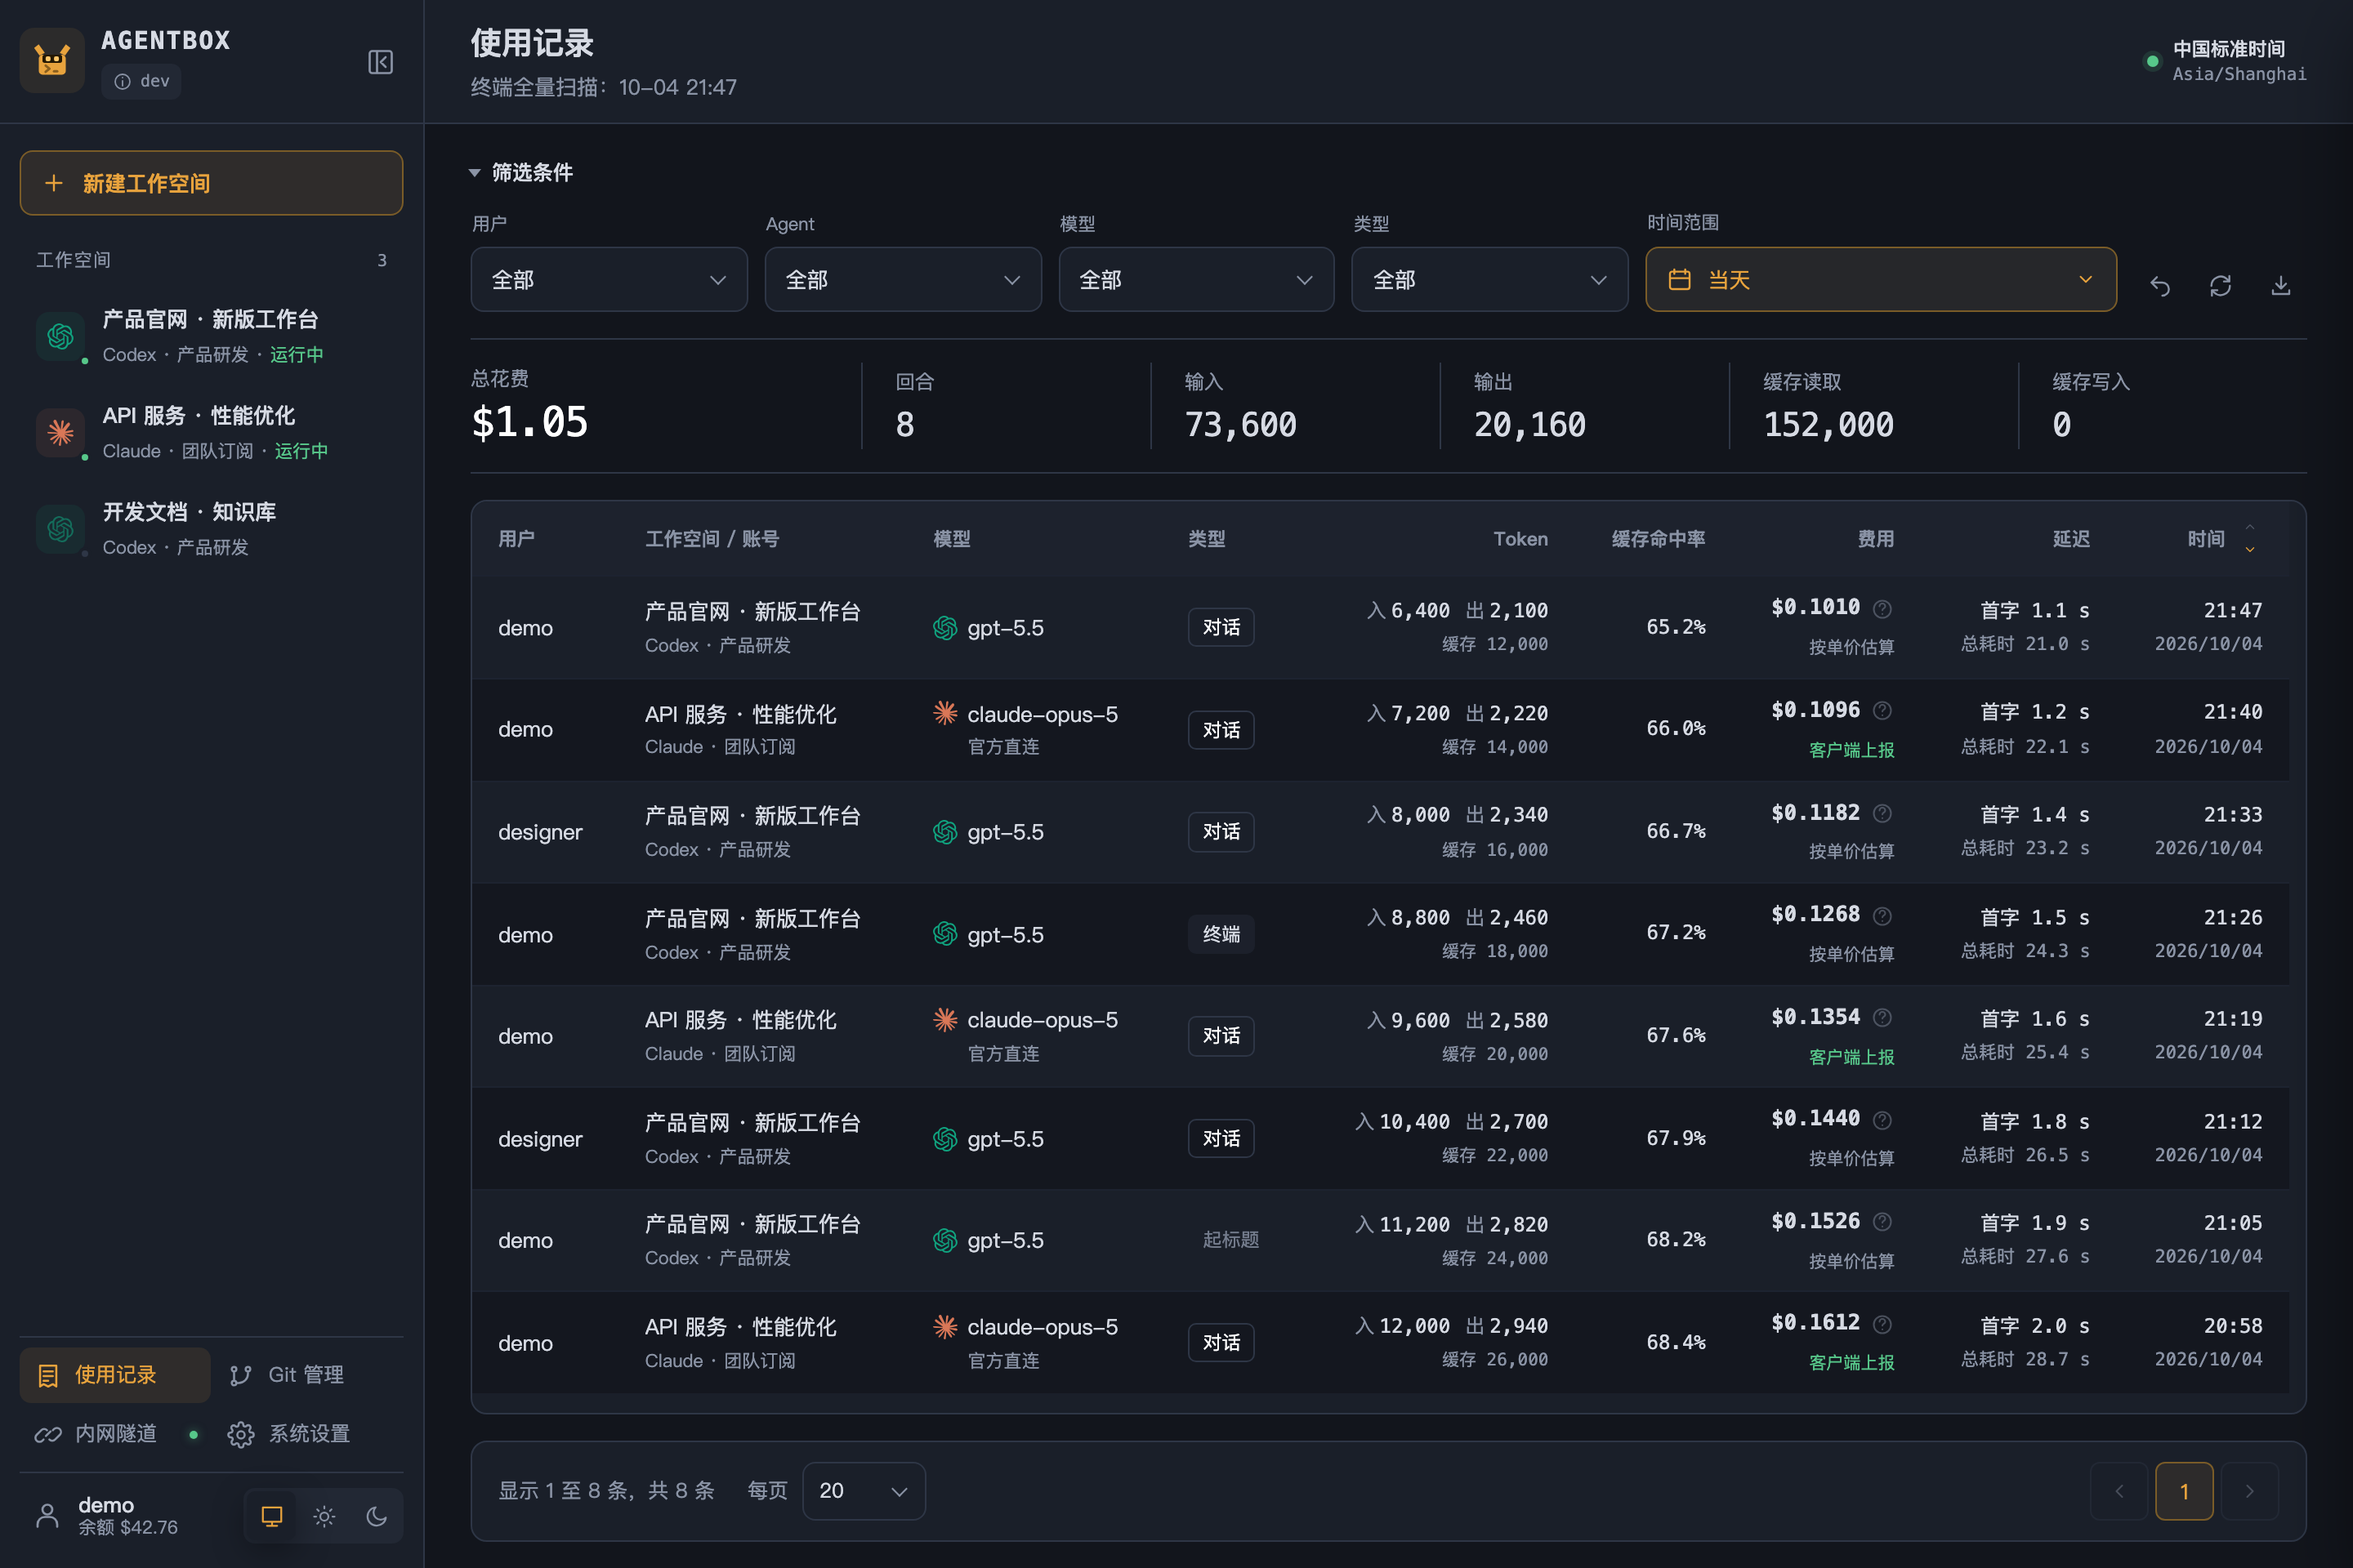Click 新建工作空间 button
The image size is (2353, 1568).
(211, 183)
